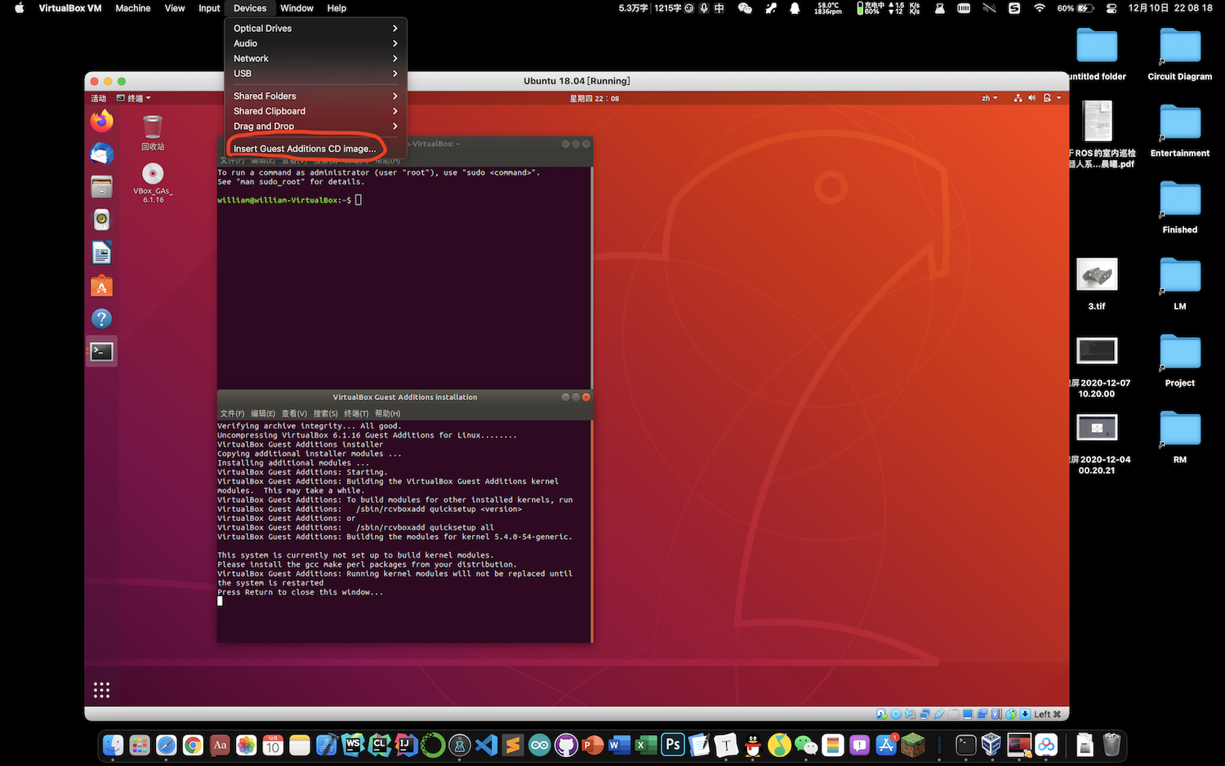Open the Machine menu
The image size is (1225, 766).
[132, 8]
